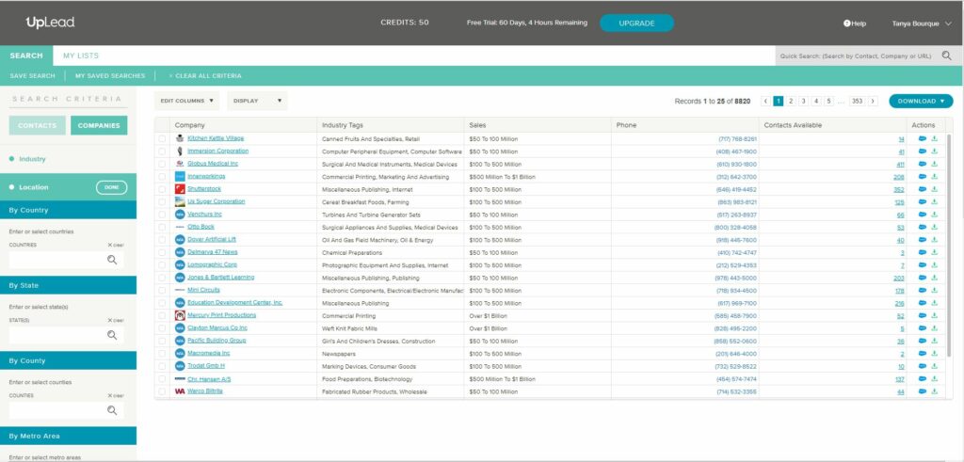Select checkbox for Globus Medical Inc
Viewport: 964px width, 462px height.
click(x=162, y=164)
